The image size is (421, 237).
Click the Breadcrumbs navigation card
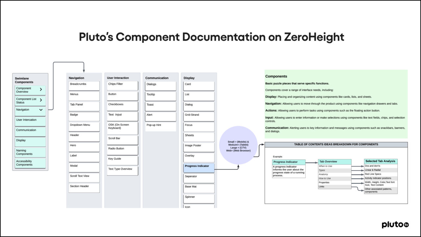click(84, 86)
